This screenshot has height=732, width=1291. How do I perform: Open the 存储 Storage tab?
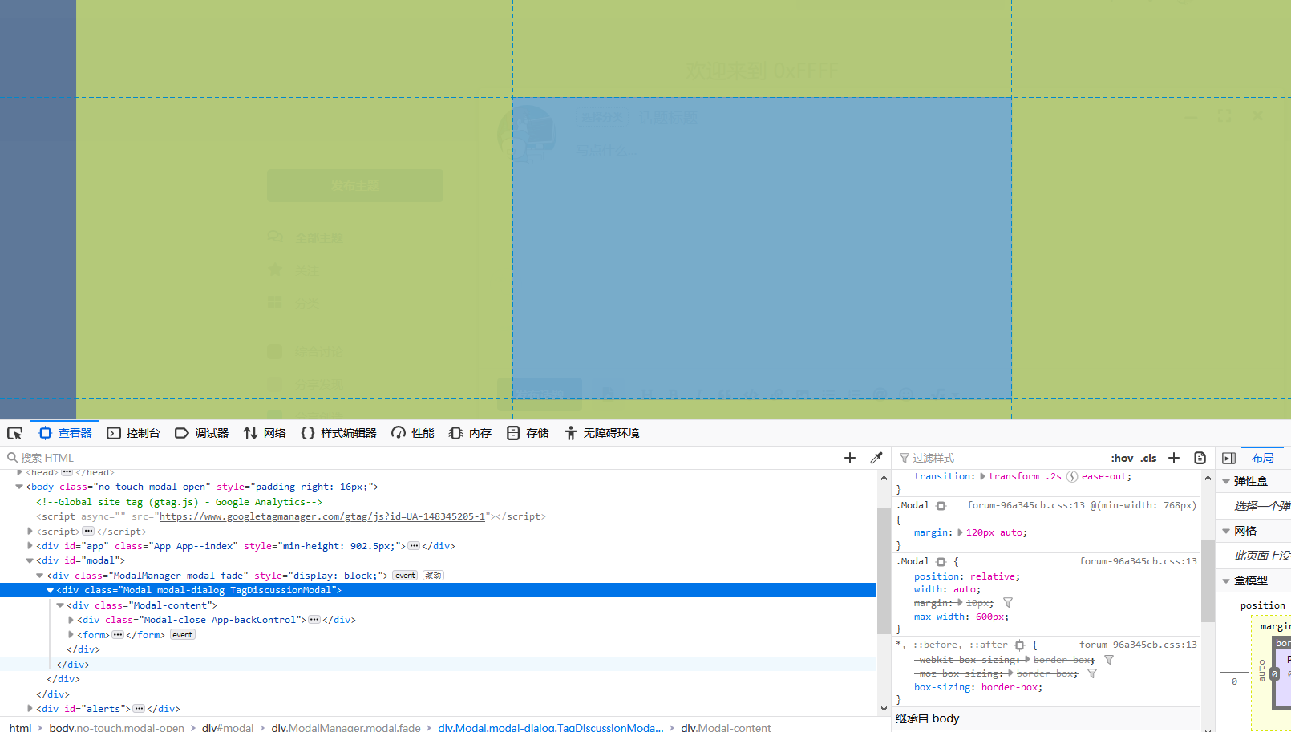pyautogui.click(x=528, y=433)
